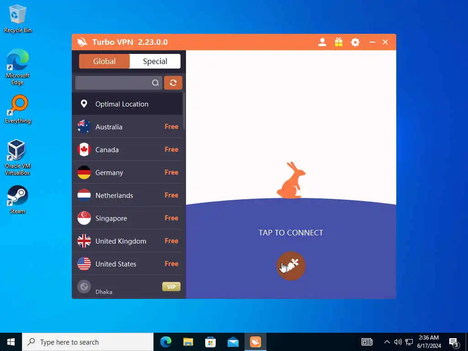Screen dimensions: 468x351
Task: Click the Free label on Germany row
Action: point(171,172)
